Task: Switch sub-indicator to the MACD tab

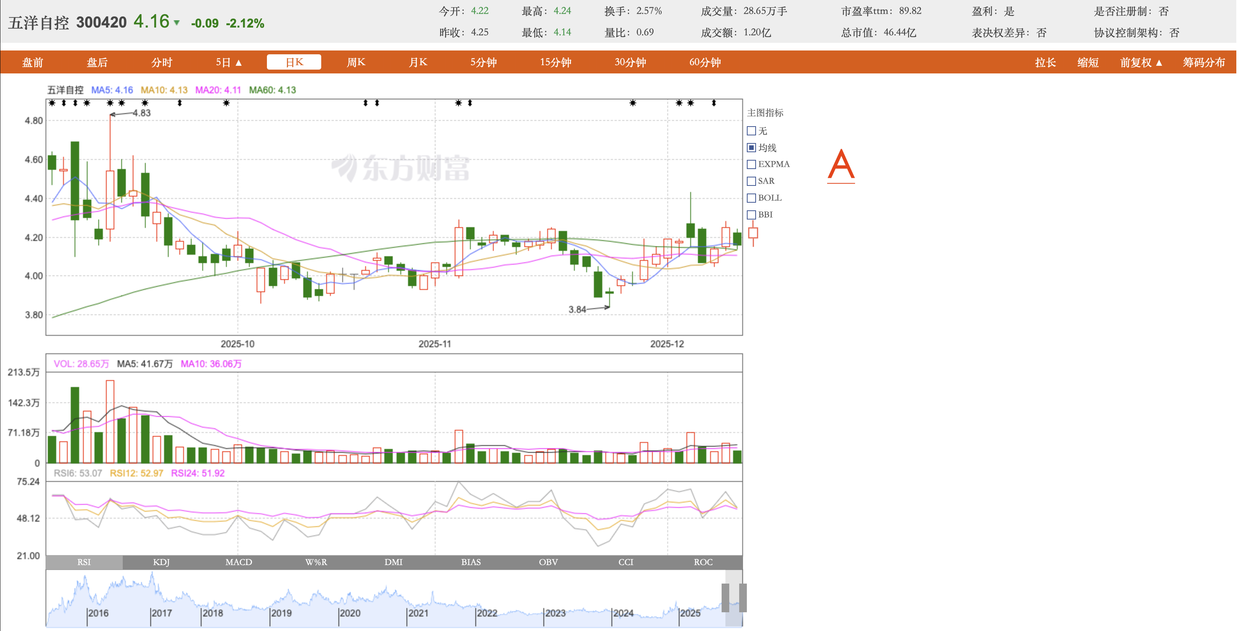Action: tap(239, 562)
